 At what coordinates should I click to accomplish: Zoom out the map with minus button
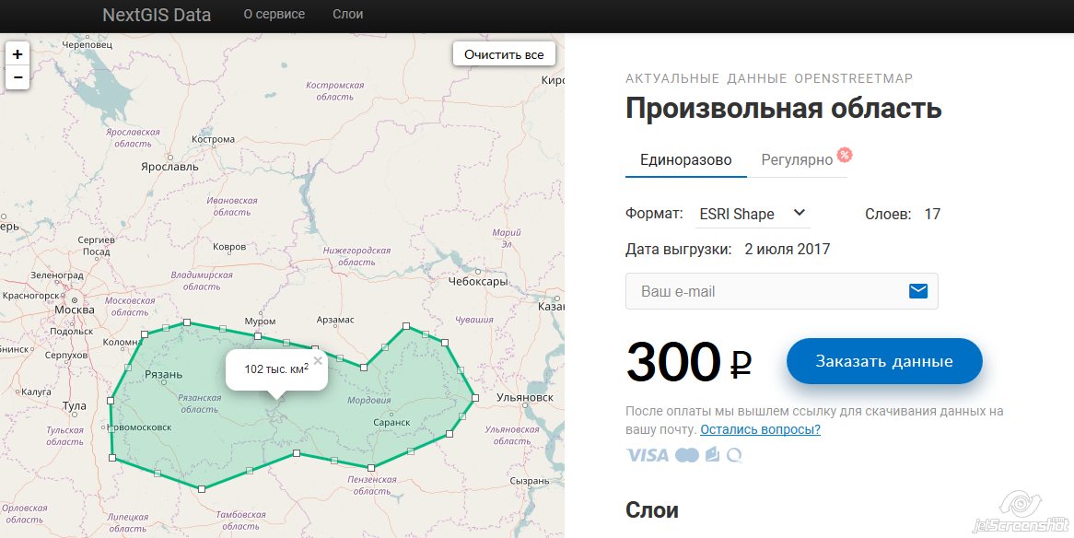18,77
